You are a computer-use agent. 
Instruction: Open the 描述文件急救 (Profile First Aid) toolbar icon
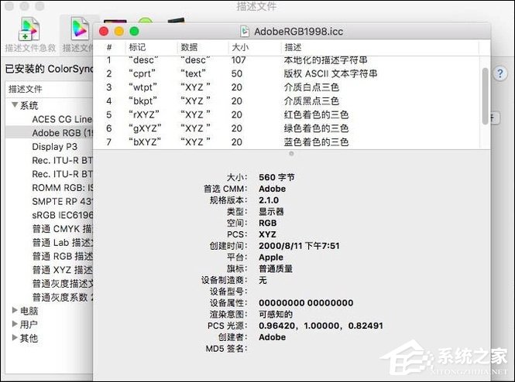pyautogui.click(x=29, y=31)
